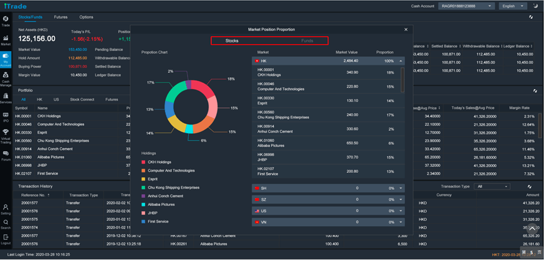Image resolution: width=544 pixels, height=260 pixels.
Task: Expand the US market row
Action: 401,211
